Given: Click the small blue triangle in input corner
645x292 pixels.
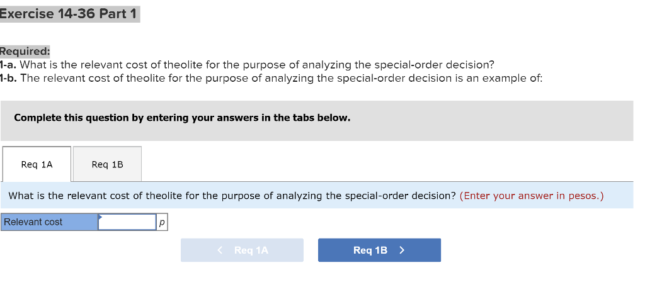Looking at the screenshot, I should (100, 216).
